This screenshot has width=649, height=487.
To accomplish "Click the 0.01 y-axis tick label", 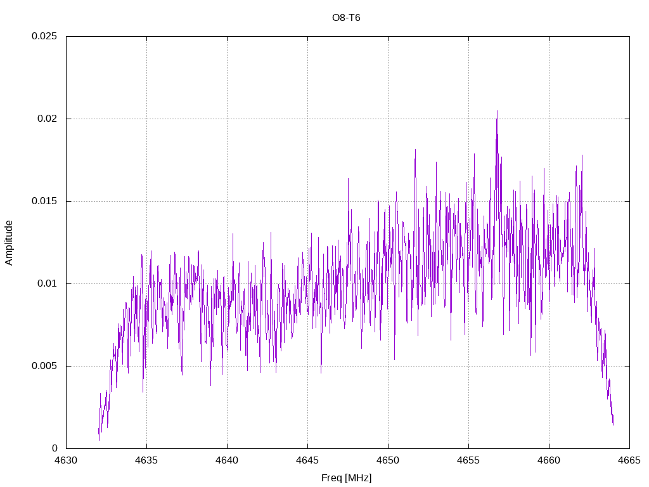I will click(47, 283).
